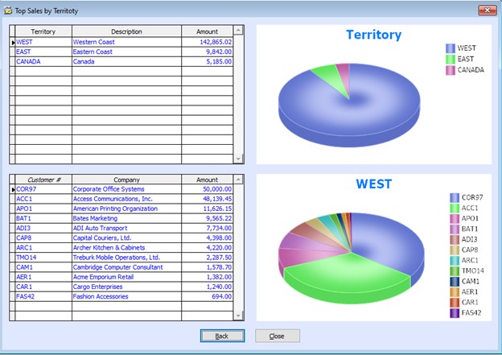This screenshot has width=502, height=355.
Task: Click the Company column header
Action: point(126,180)
